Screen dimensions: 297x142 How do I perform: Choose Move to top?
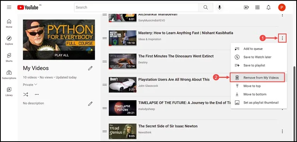259,86
